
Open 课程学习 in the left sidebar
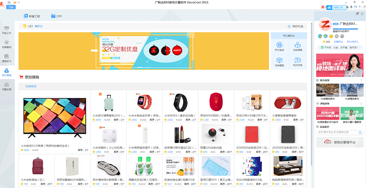click(x=6, y=59)
